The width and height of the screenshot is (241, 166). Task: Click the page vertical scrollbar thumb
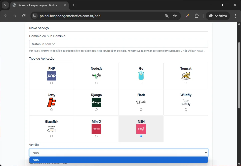click(239, 75)
